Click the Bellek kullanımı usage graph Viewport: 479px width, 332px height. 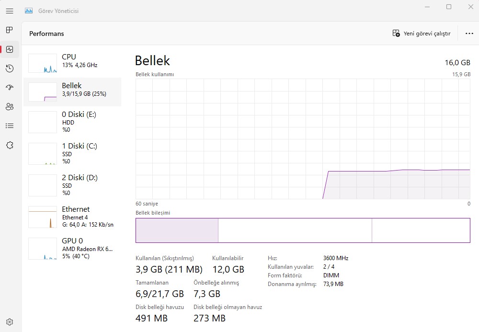tap(303, 139)
